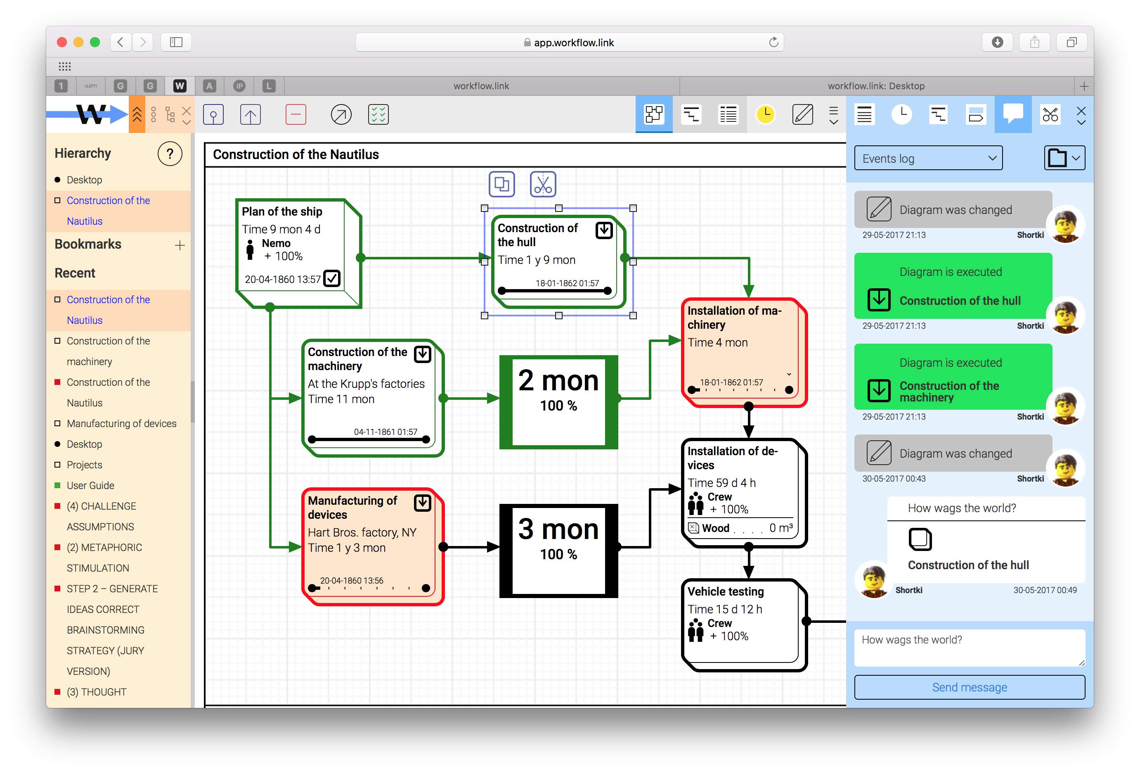The width and height of the screenshot is (1140, 774).
Task: Click the green checklist icon in toolbar
Action: [378, 114]
